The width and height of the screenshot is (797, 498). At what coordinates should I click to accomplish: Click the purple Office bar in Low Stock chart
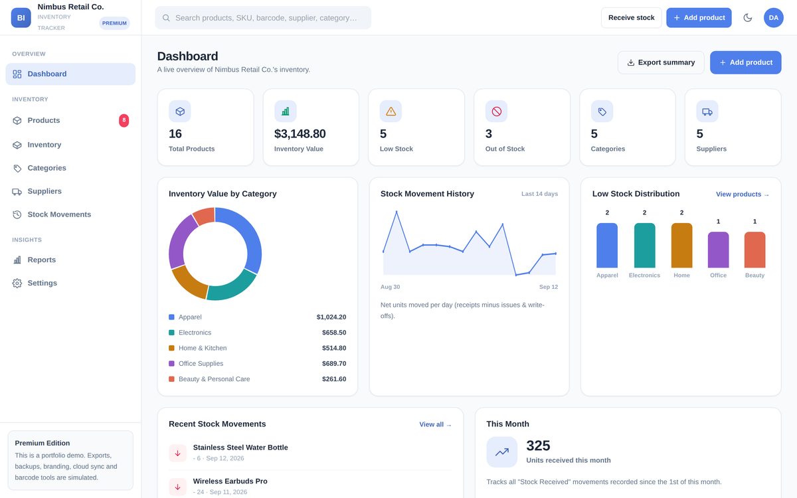pyautogui.click(x=719, y=250)
